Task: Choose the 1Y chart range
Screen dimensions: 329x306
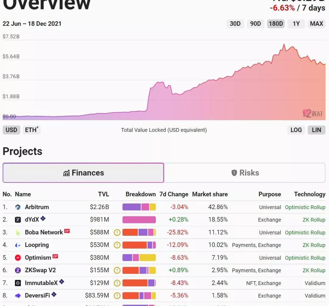Action: point(296,24)
